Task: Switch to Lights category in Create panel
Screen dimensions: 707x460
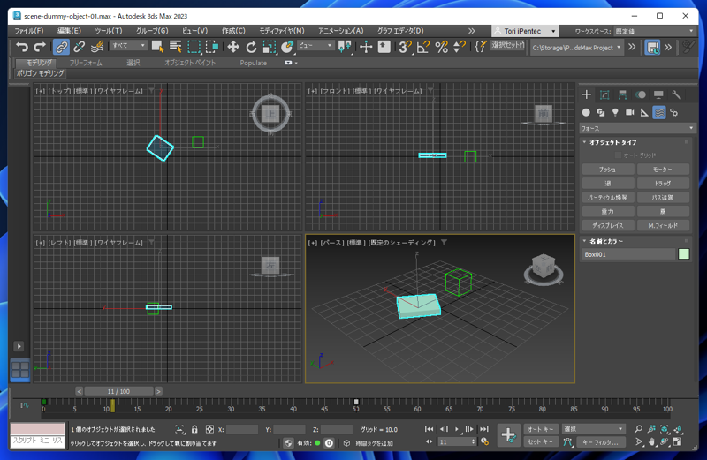Action: point(615,112)
